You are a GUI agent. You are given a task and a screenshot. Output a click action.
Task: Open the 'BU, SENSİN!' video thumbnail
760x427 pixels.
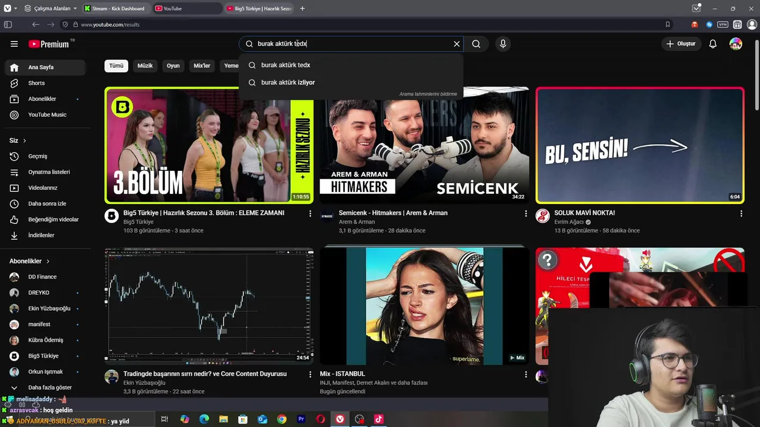(640, 145)
